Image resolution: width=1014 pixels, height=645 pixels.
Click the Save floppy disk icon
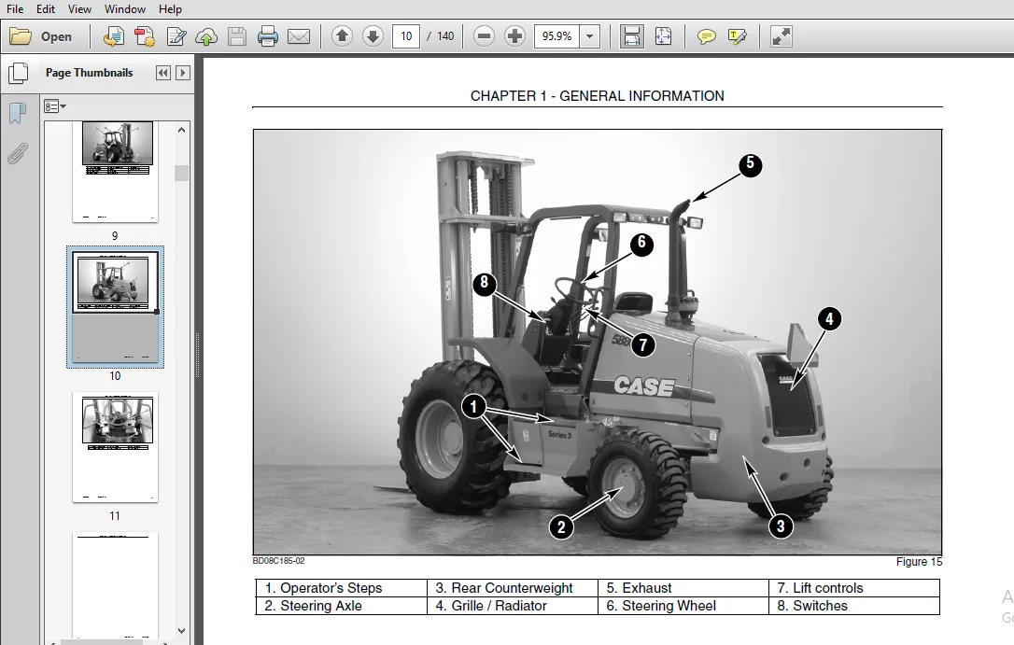[x=236, y=36]
